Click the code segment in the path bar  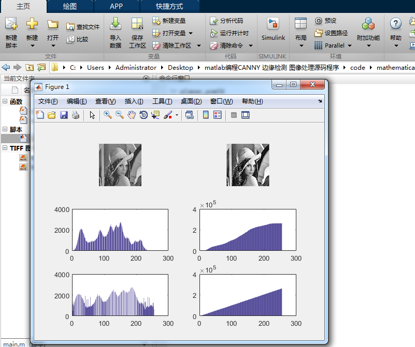point(357,68)
